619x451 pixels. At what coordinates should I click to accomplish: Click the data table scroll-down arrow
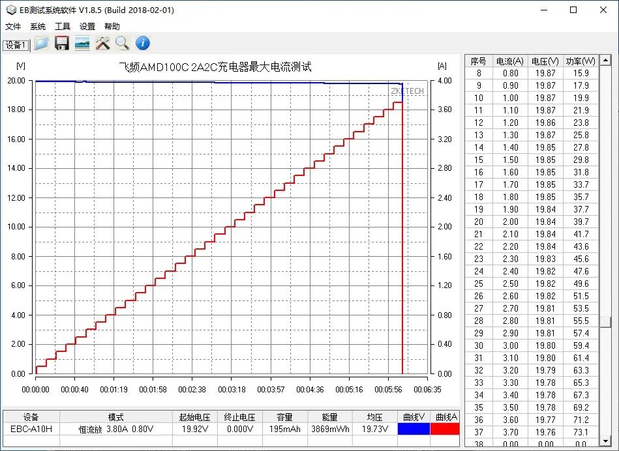(605, 441)
